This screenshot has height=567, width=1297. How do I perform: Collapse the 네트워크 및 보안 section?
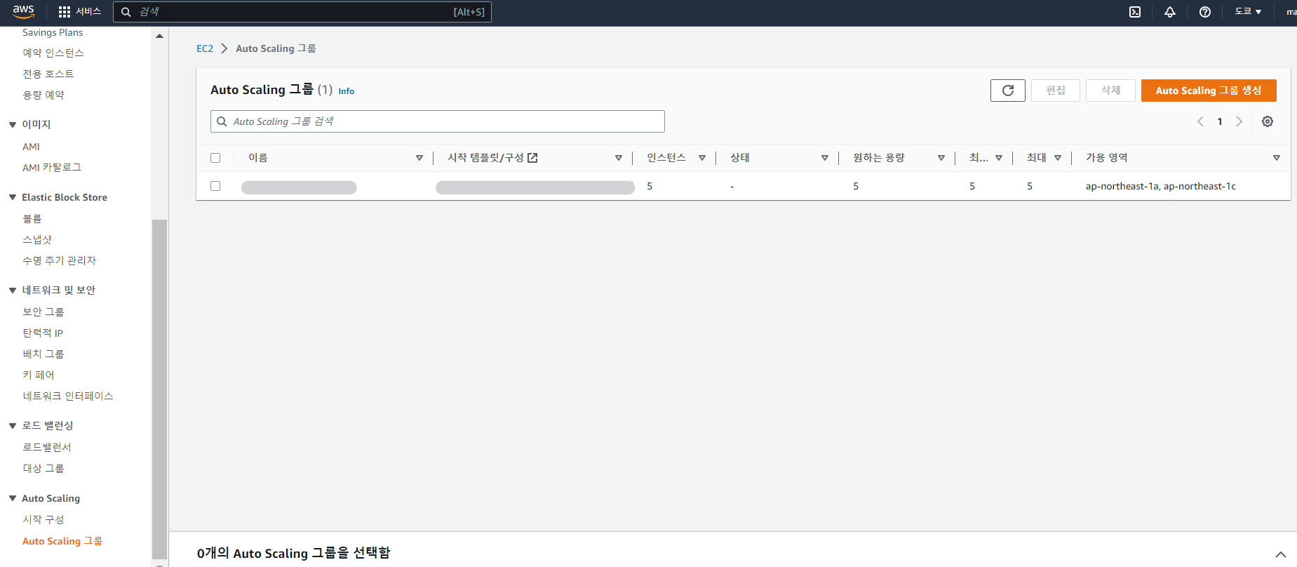click(x=13, y=290)
